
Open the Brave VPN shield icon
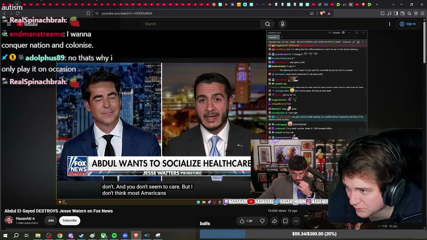coord(416,13)
